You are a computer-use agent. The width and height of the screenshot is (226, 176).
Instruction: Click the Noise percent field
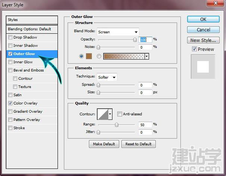pyautogui.click(x=145, y=47)
